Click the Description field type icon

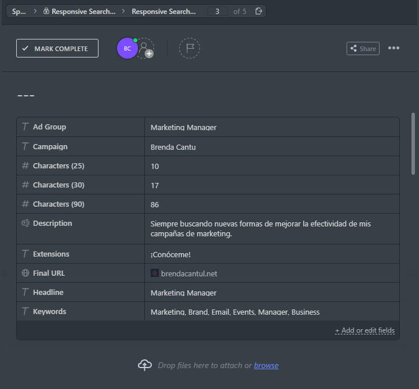click(25, 223)
